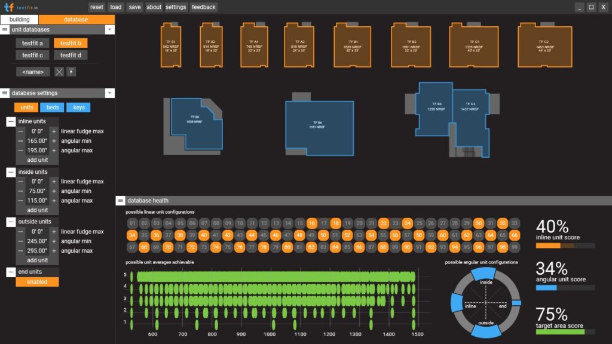Open the settings menu item
Image resolution: width=612 pixels, height=344 pixels.
(x=176, y=7)
